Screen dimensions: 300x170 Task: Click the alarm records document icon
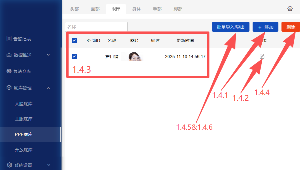point(9,39)
